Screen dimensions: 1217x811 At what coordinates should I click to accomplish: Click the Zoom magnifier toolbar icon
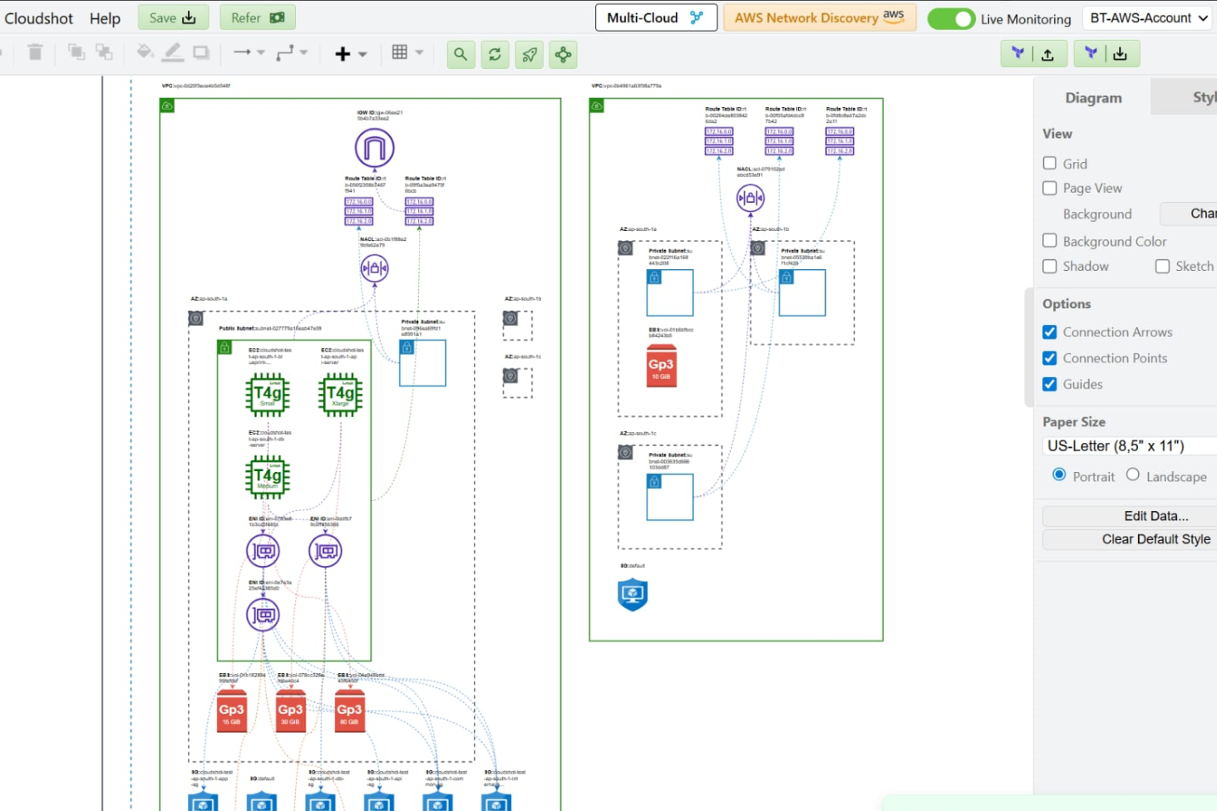[x=461, y=54]
